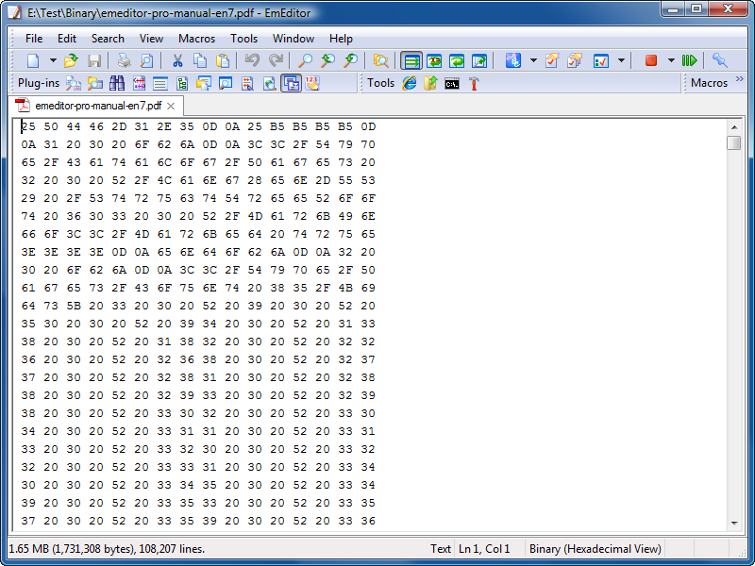This screenshot has height=566, width=755.
Task: Copy selection using Copy icon
Action: (200, 60)
